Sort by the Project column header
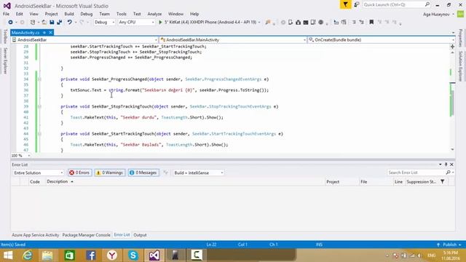The image size is (466, 262). (x=333, y=182)
